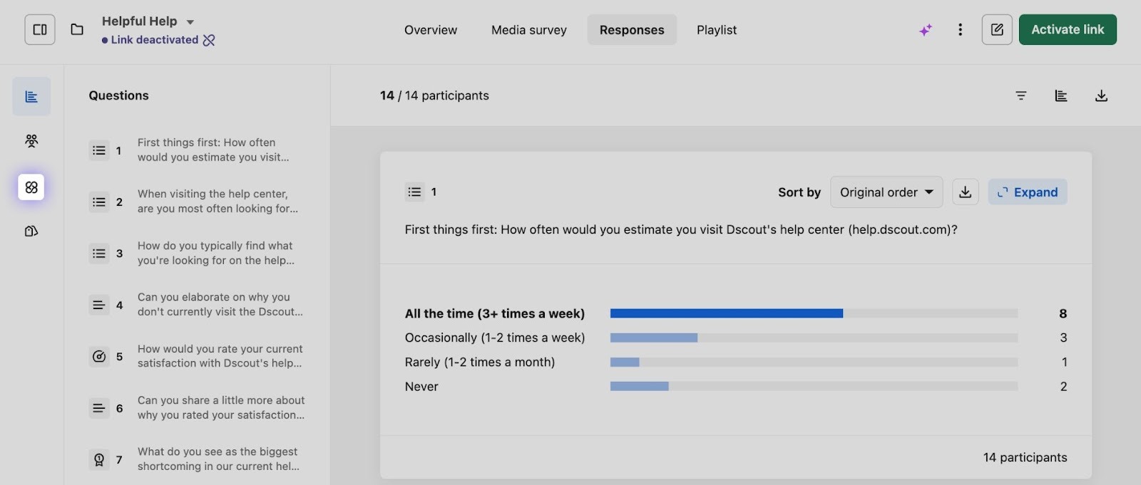
Task: Click the link deactivated status icon
Action: click(x=209, y=41)
